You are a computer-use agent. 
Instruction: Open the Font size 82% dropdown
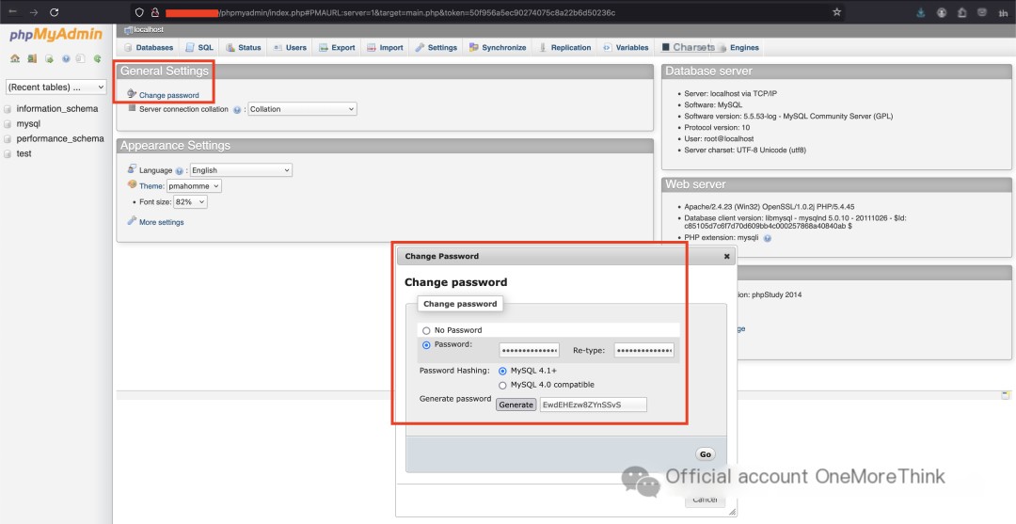[190, 202]
